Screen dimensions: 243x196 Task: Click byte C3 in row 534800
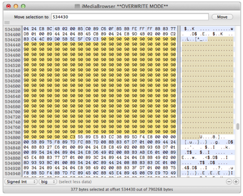pyautogui.click(x=72, y=137)
